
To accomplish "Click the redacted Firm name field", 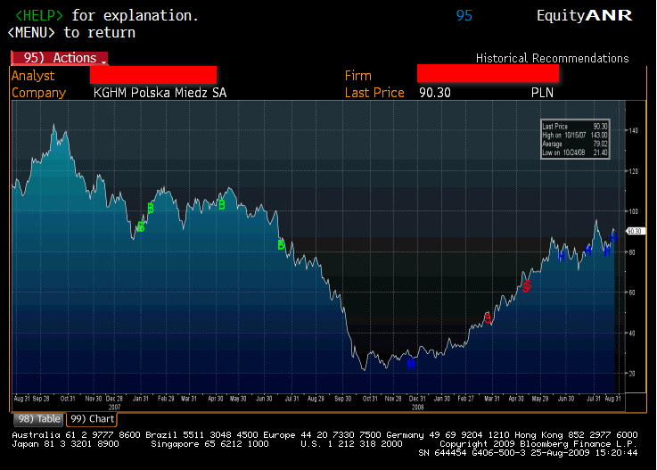I will click(488, 74).
